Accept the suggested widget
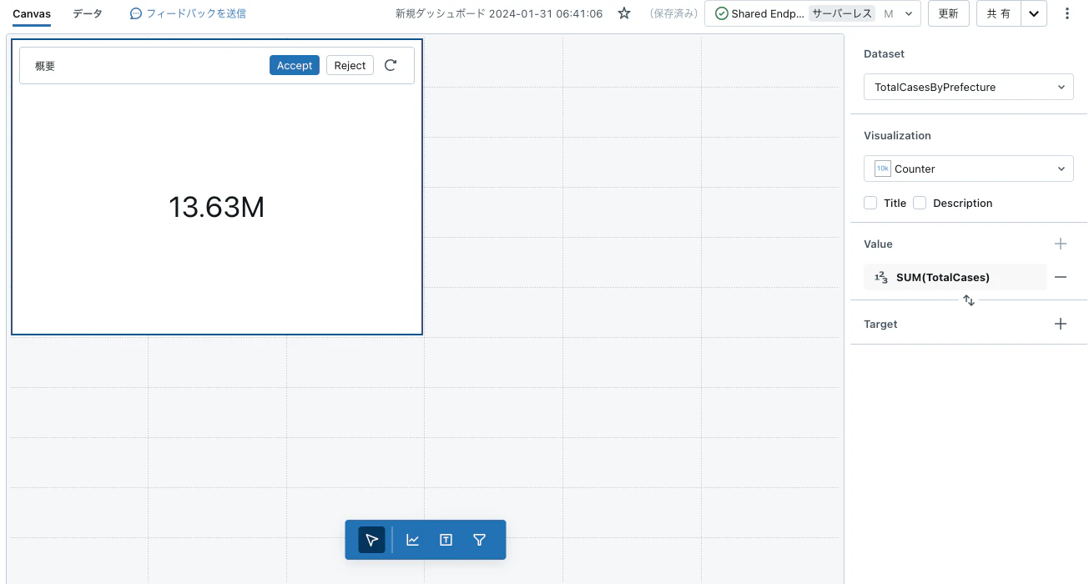The height and width of the screenshot is (584, 1089). 295,65
